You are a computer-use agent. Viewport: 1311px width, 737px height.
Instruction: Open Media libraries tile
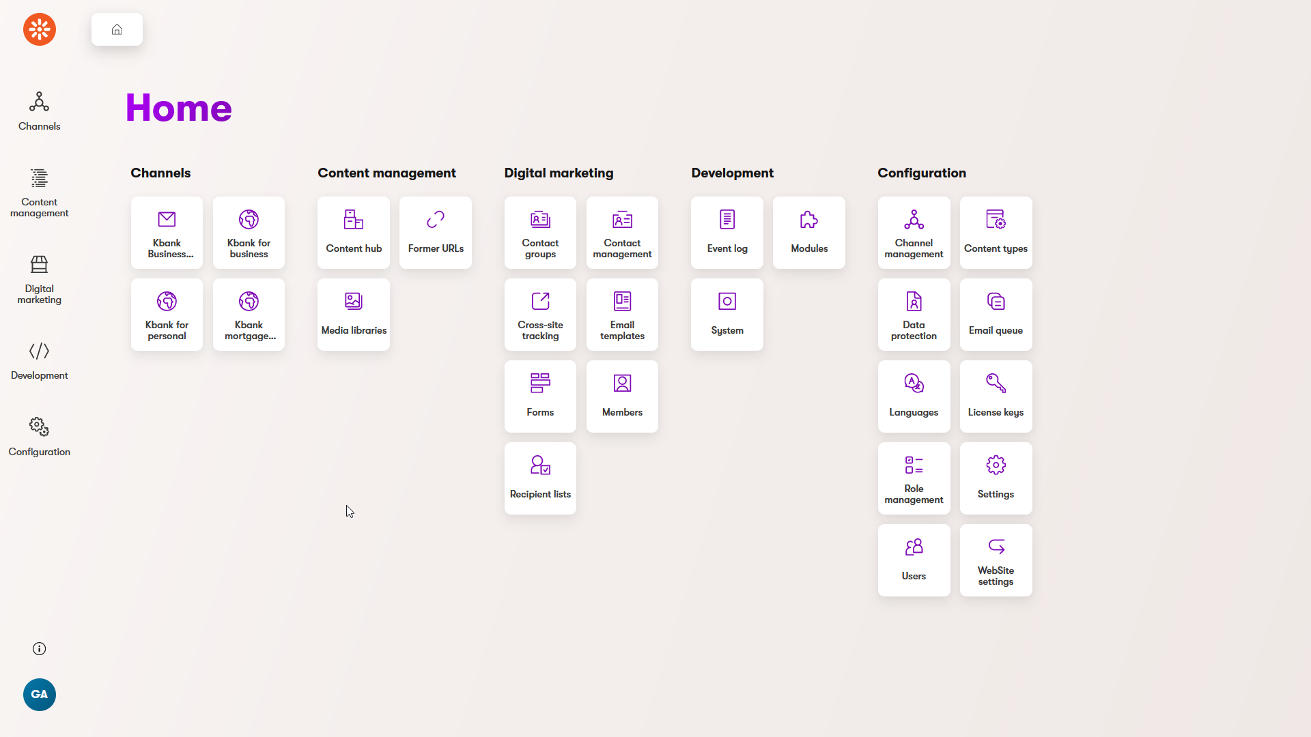(x=353, y=315)
